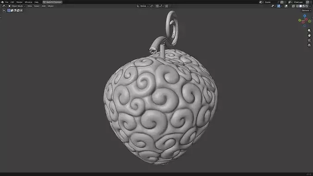Switch to material preview shading

tap(304, 6)
